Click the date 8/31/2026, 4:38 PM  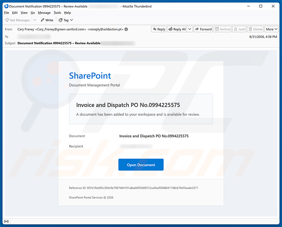pos(263,37)
